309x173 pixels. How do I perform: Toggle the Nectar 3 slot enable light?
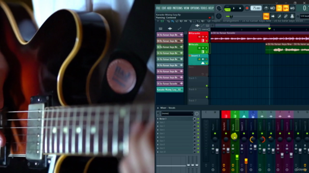pos(198,119)
